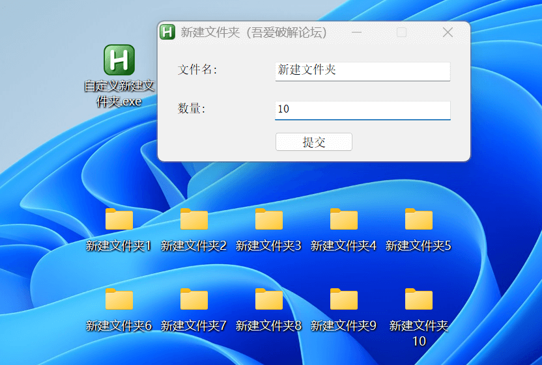Viewport: 542px width, 365px height.
Task: Select the 新建文件夹5 folder icon
Action: [419, 219]
